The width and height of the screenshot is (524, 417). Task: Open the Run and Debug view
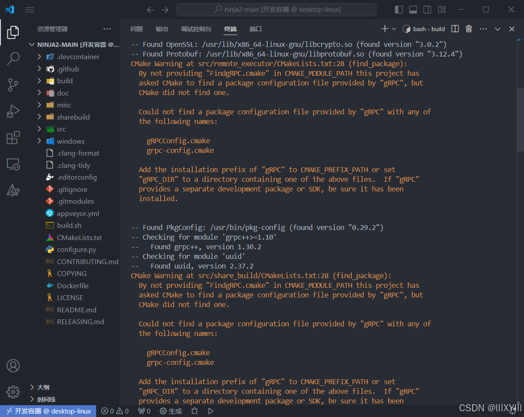click(13, 111)
